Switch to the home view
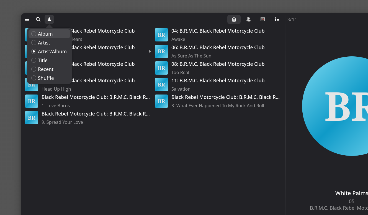Image resolution: width=368 pixels, height=215 pixels. tap(234, 19)
